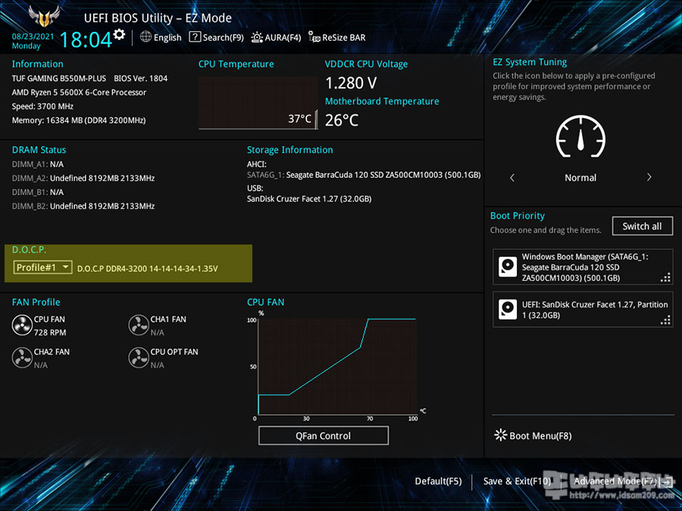The width and height of the screenshot is (682, 511).
Task: Click the Seagate BarraCuda SATA6G_1 storage entry
Action: (x=364, y=175)
